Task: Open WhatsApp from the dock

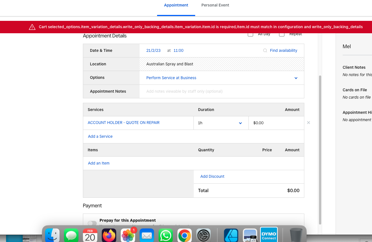Action: 166,235
